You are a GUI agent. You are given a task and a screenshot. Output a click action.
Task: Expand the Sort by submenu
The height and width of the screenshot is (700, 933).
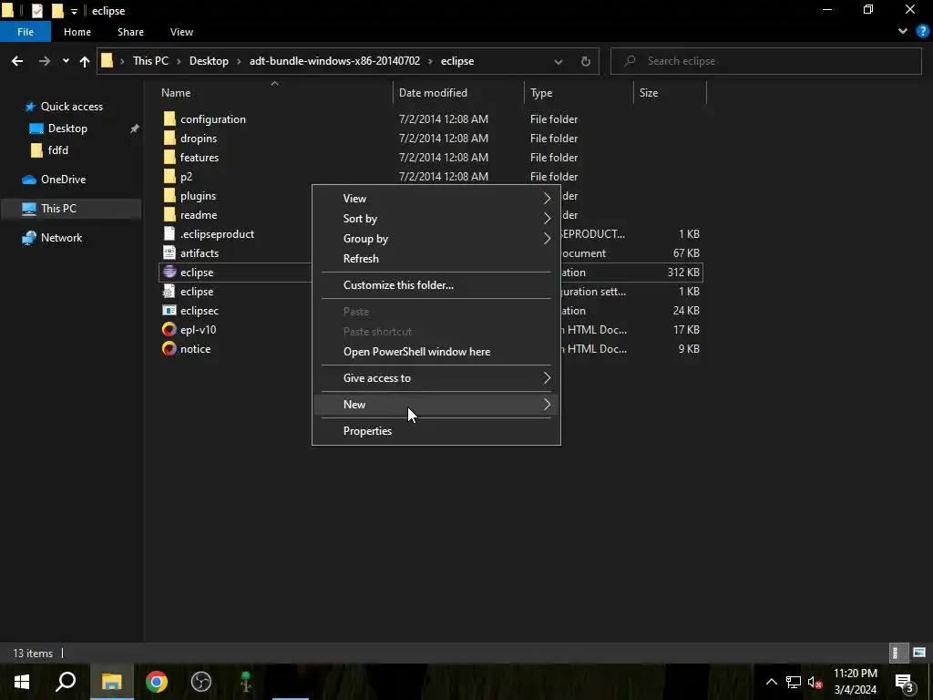tap(436, 219)
